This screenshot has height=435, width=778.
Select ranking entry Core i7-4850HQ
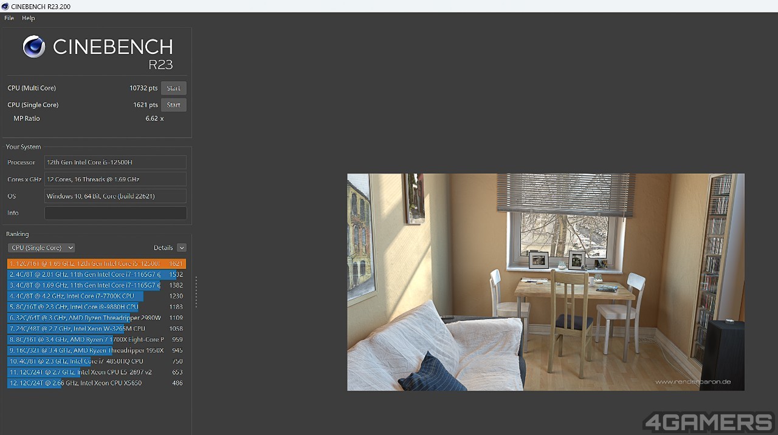(97, 362)
